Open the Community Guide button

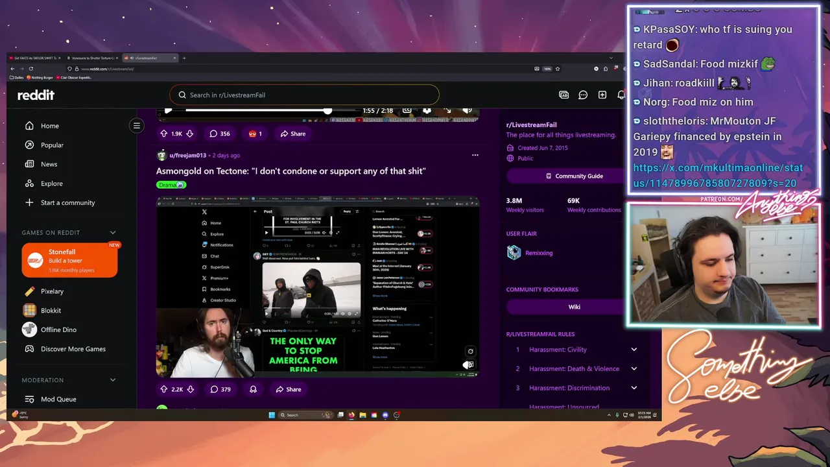[x=575, y=176]
